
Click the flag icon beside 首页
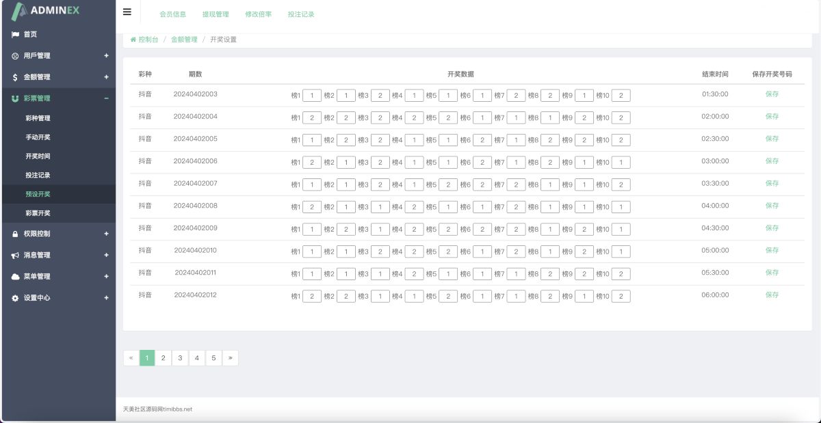click(x=15, y=34)
